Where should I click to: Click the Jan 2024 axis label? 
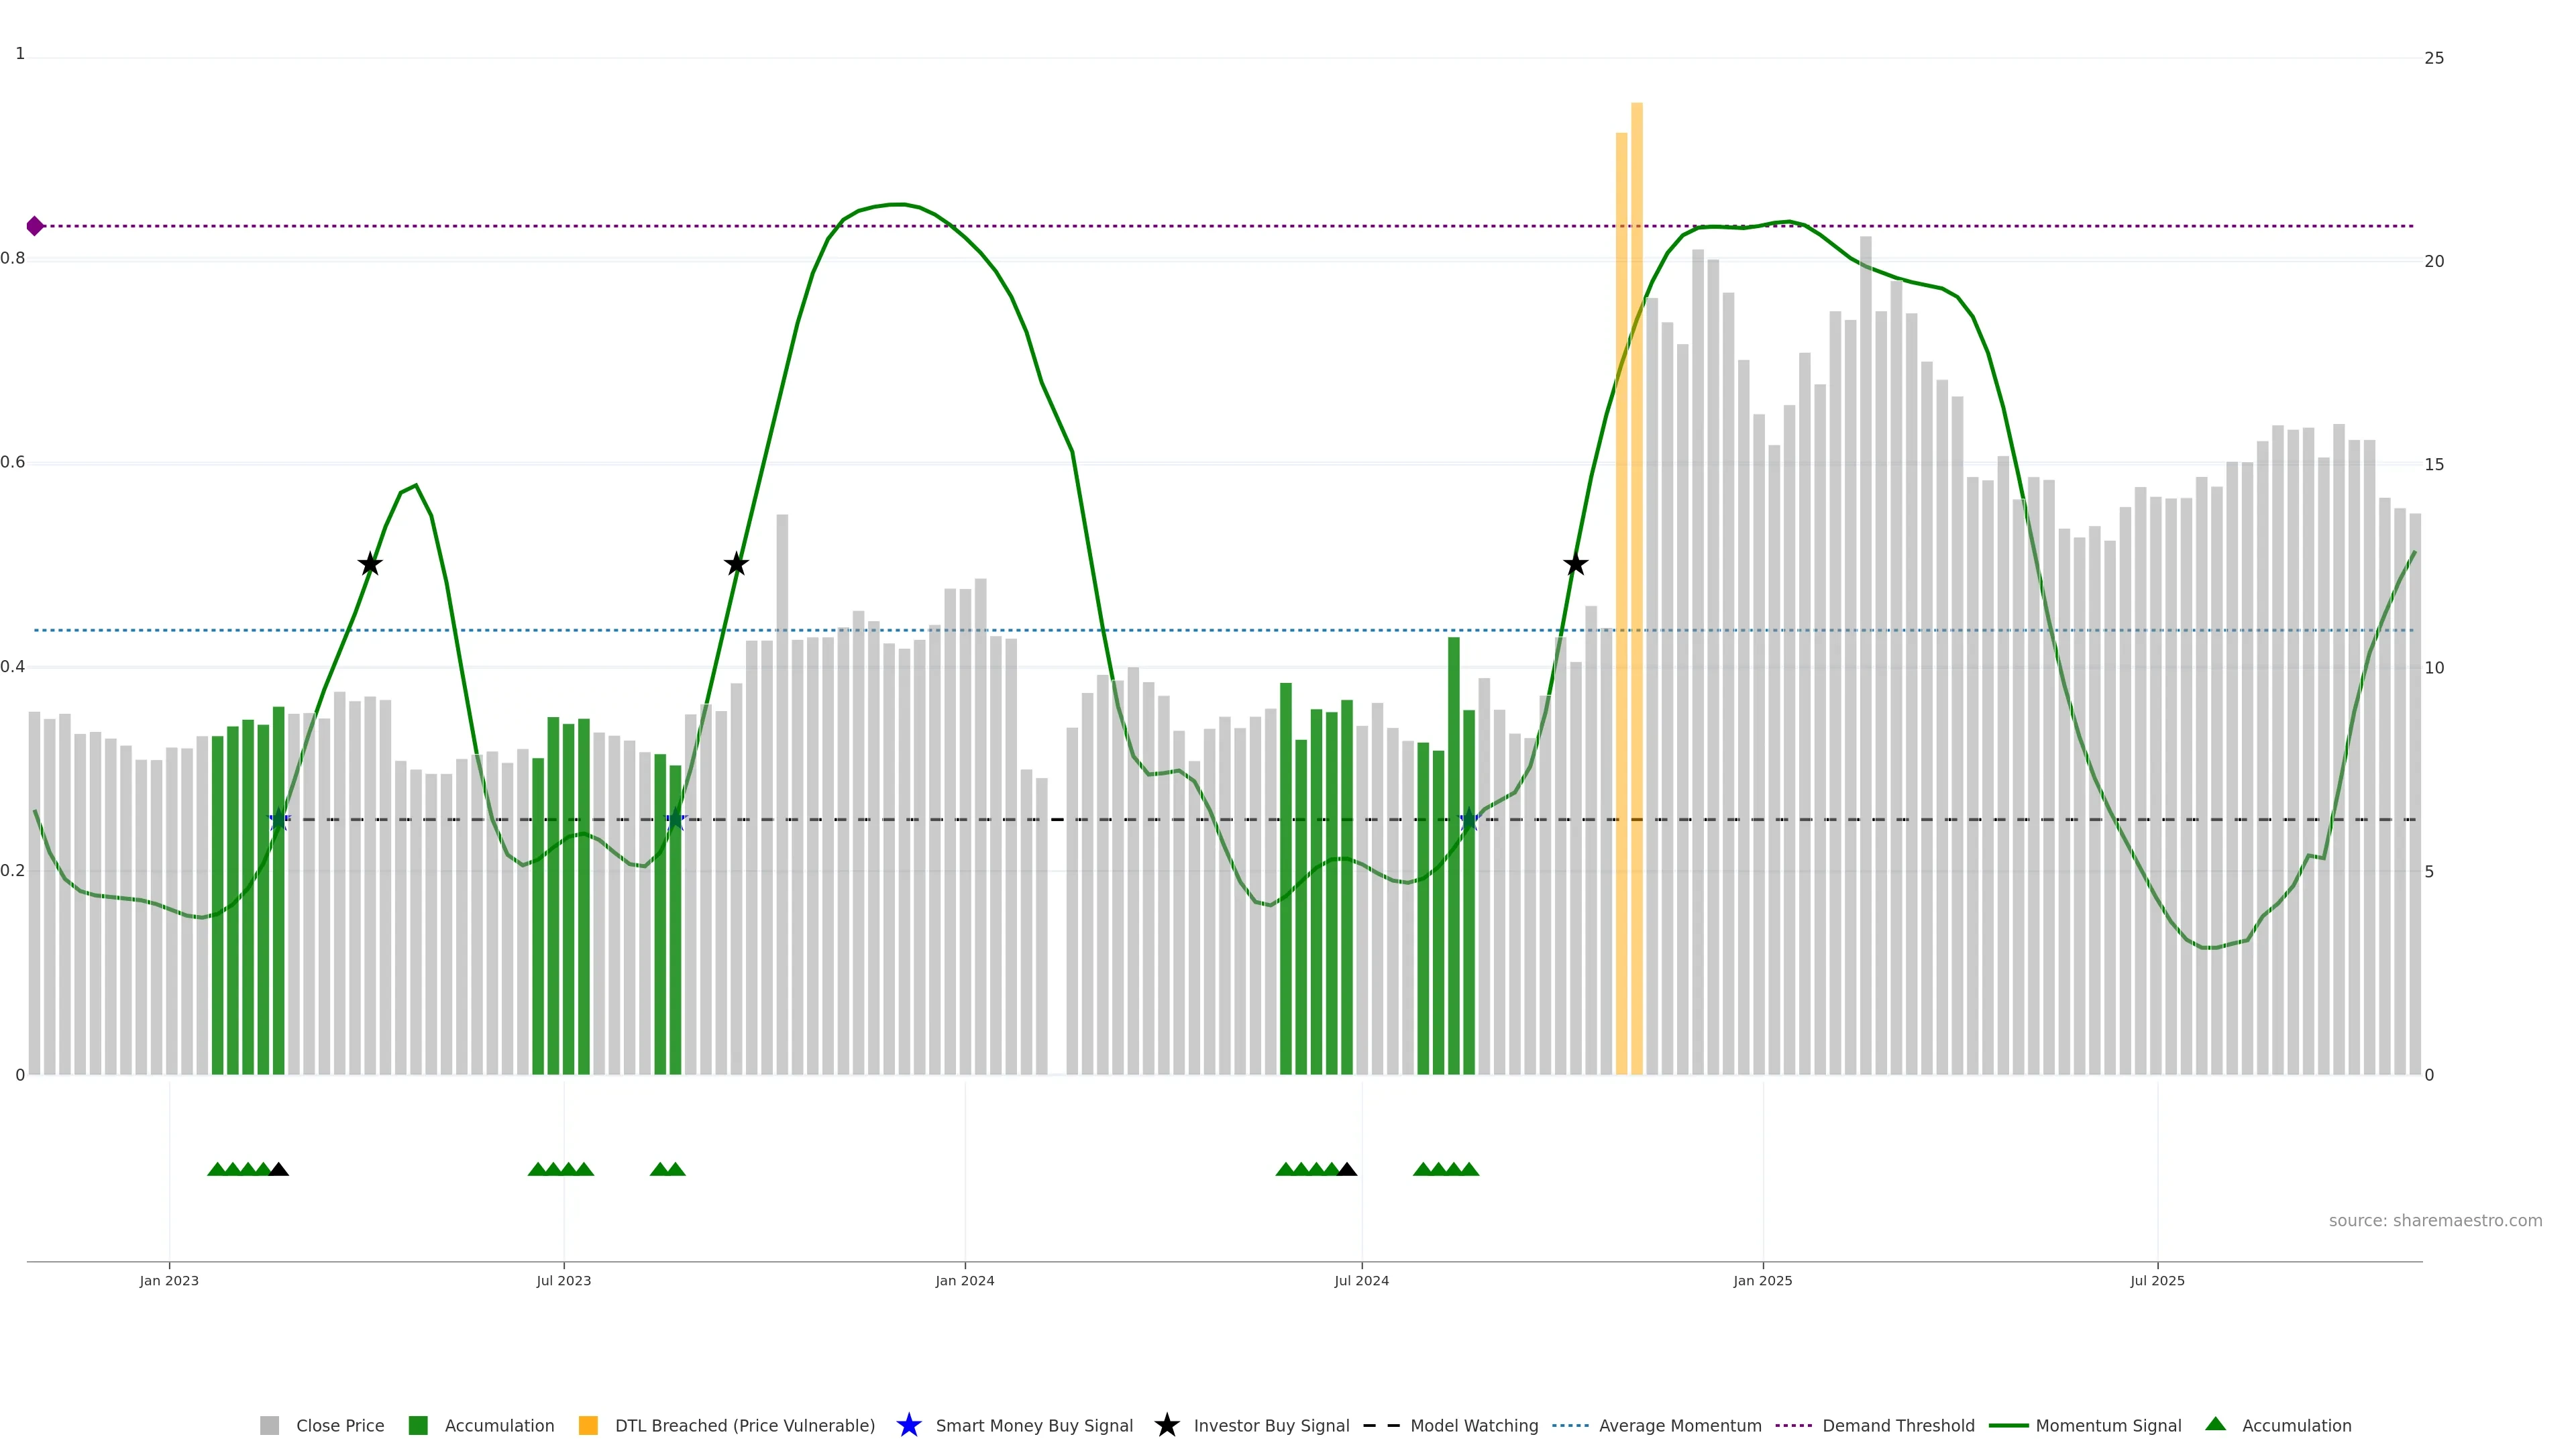964,1281
